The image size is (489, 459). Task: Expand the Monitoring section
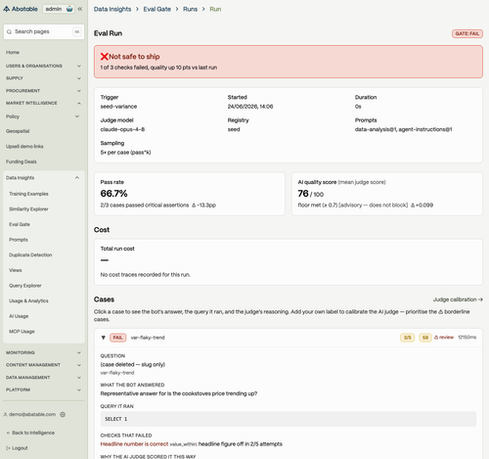coord(79,352)
